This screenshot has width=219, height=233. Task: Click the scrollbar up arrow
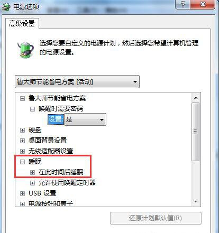[x=196, y=98]
